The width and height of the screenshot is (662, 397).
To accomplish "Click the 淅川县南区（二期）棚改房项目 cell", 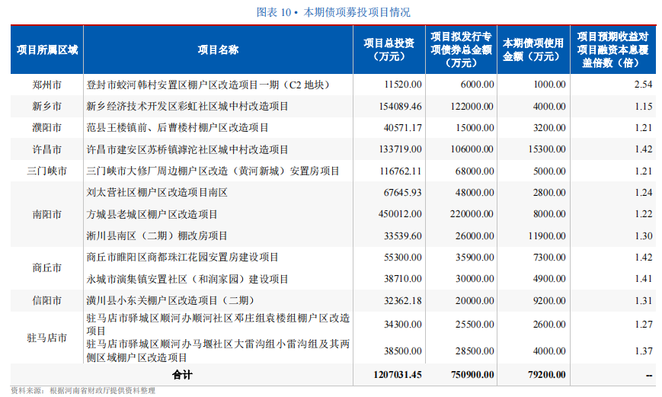I will click(x=157, y=236).
